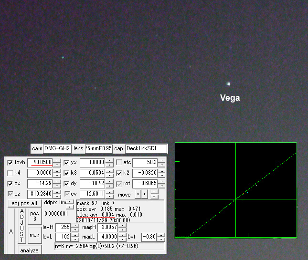
Task: Increase bvf value with its up arrow
Action: tap(162, 235)
